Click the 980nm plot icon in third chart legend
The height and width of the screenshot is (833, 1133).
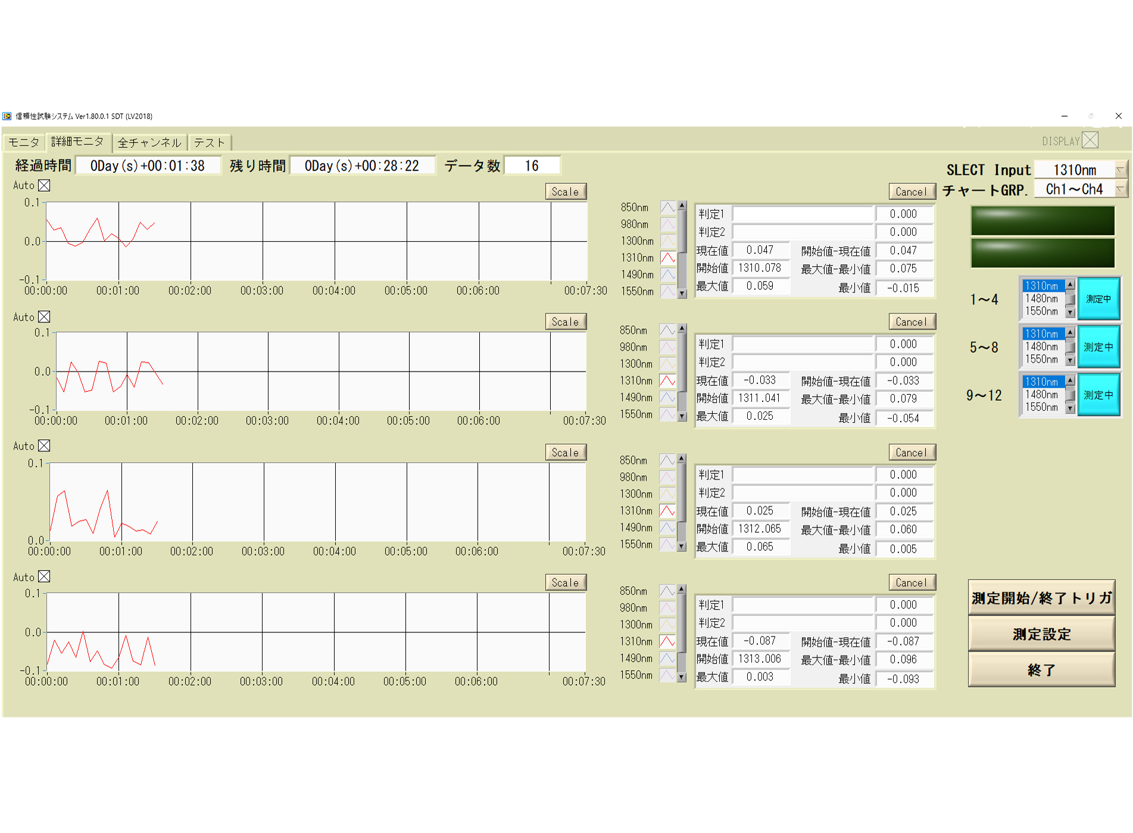click(x=667, y=478)
